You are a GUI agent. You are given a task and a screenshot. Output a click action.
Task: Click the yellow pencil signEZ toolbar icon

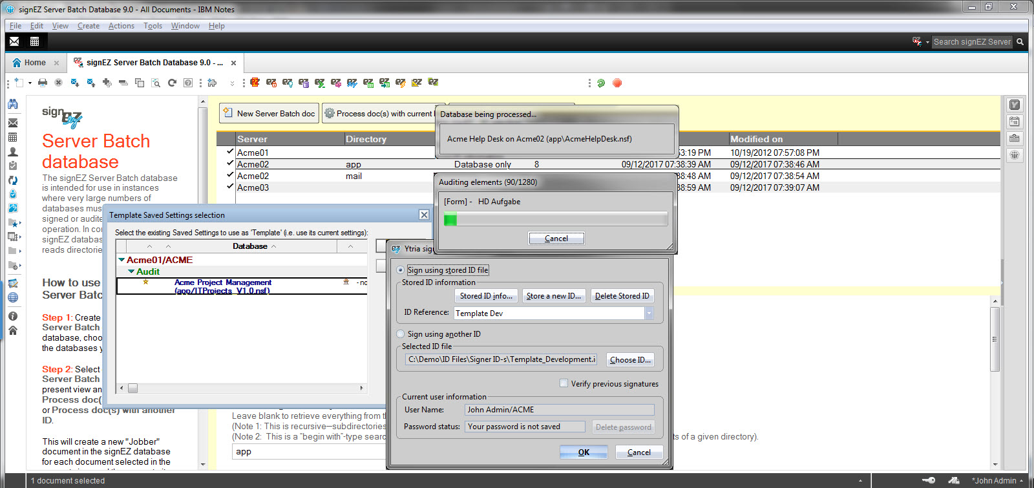click(417, 83)
